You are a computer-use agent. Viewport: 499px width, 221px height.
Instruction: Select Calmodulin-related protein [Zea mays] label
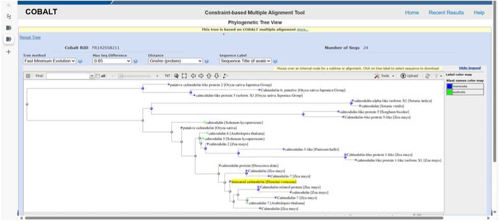point(290,187)
